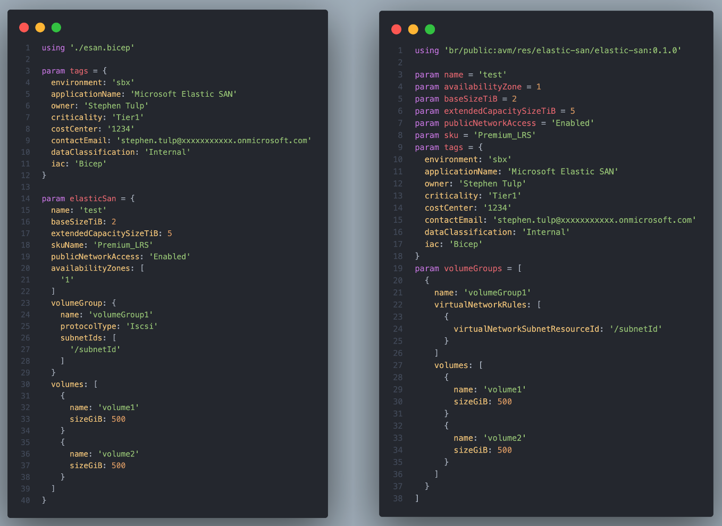Click the red close dot on left window
Viewport: 722px width, 526px height.
(24, 28)
